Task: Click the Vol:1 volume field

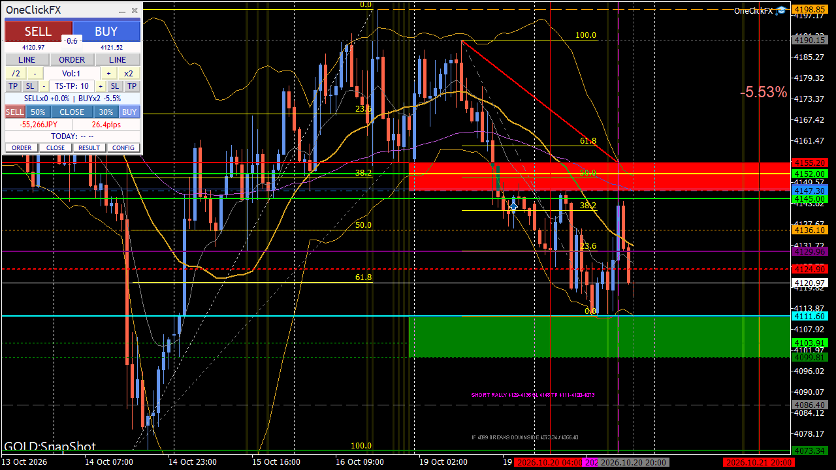Action: [x=72, y=73]
